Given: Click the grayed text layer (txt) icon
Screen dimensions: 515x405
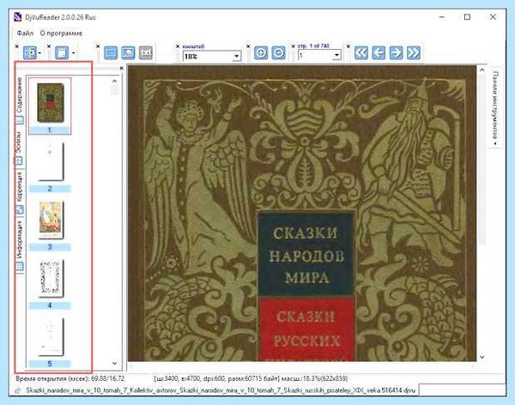Looking at the screenshot, I should [x=146, y=53].
